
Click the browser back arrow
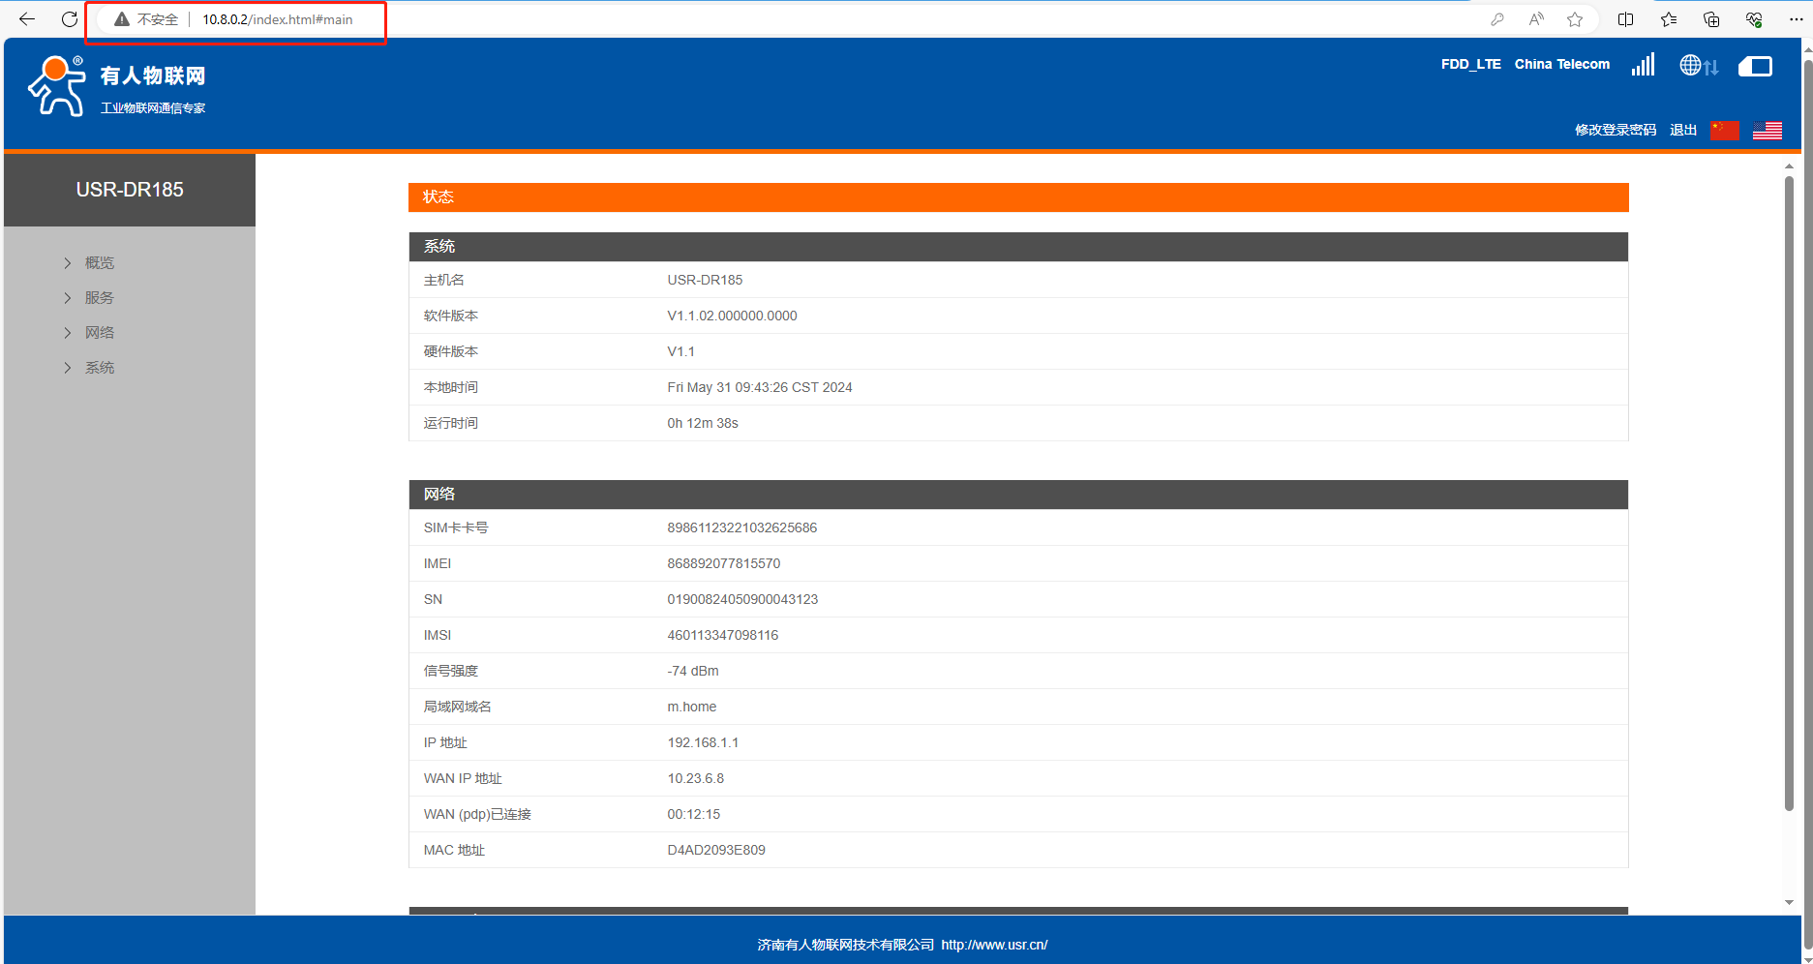tap(27, 19)
